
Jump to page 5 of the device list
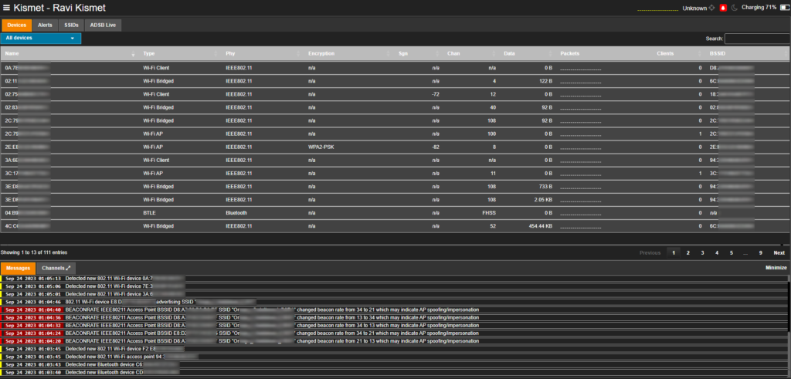(x=731, y=253)
